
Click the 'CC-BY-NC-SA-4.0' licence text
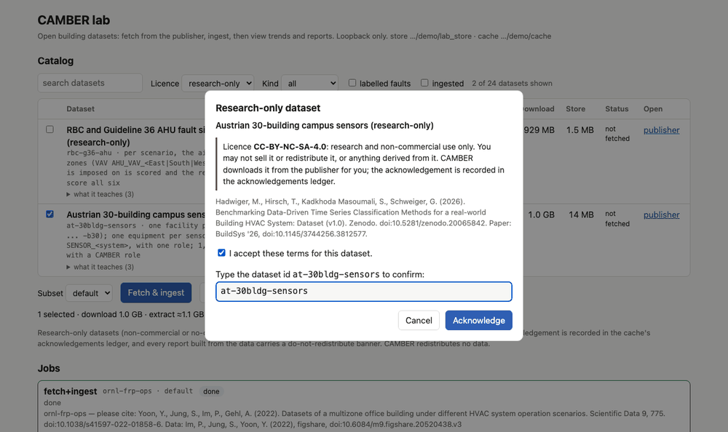coord(290,147)
